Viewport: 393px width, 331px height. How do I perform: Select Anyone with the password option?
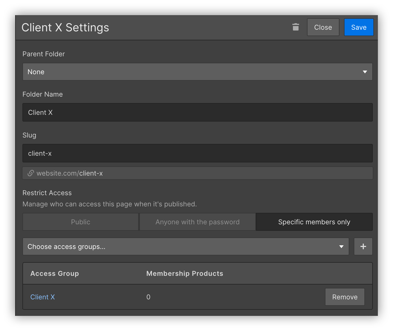click(x=198, y=222)
